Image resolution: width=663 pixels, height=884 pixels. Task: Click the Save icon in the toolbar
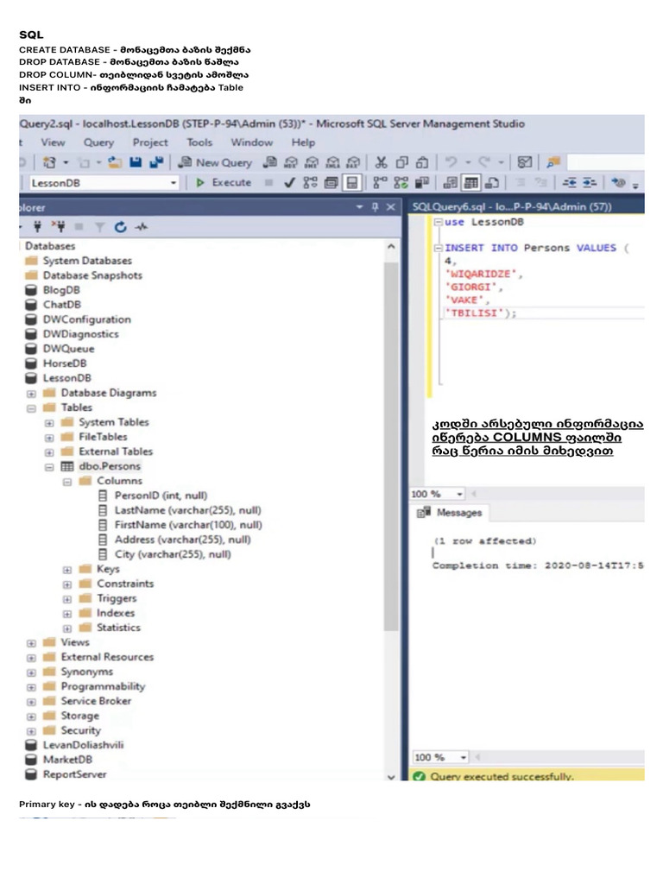pos(136,162)
